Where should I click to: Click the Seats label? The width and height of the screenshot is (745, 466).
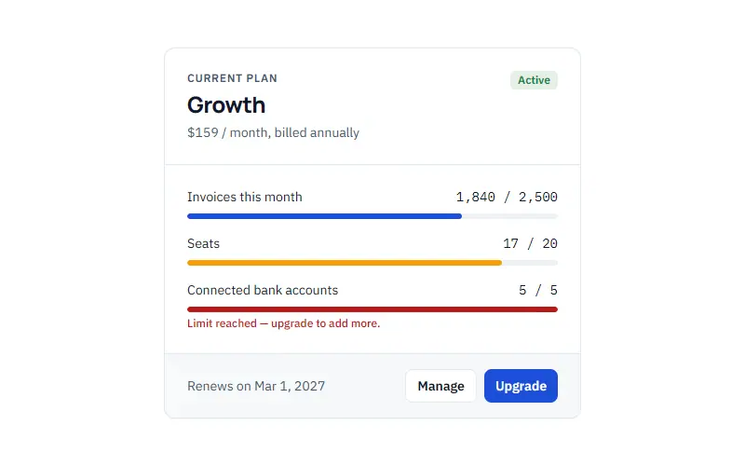point(203,243)
